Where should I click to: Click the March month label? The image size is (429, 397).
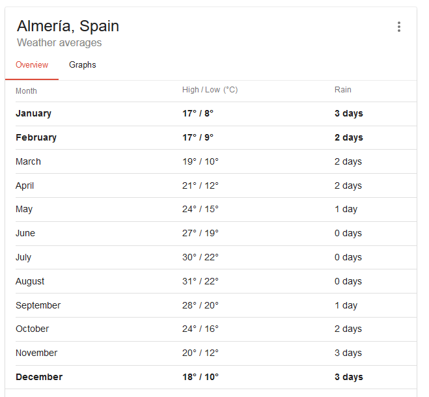[x=28, y=161]
